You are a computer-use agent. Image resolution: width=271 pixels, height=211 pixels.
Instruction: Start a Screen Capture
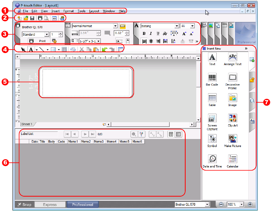click(212, 122)
